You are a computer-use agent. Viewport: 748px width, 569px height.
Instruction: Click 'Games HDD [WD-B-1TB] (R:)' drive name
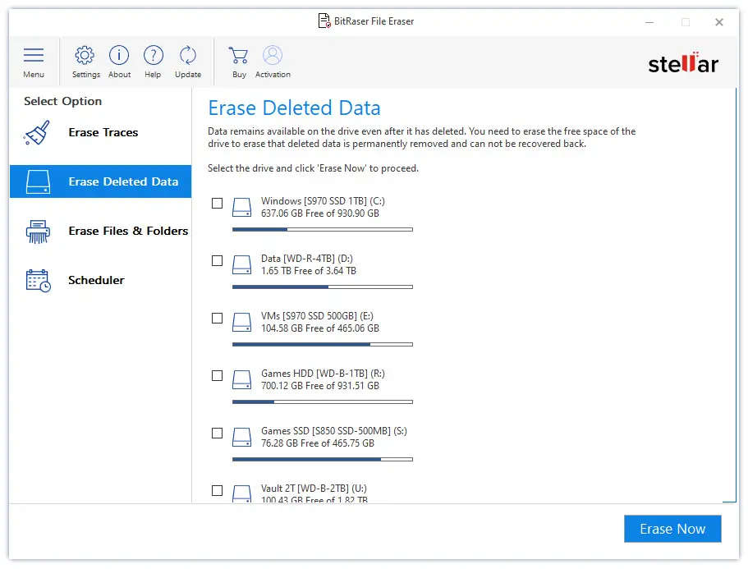pos(323,374)
